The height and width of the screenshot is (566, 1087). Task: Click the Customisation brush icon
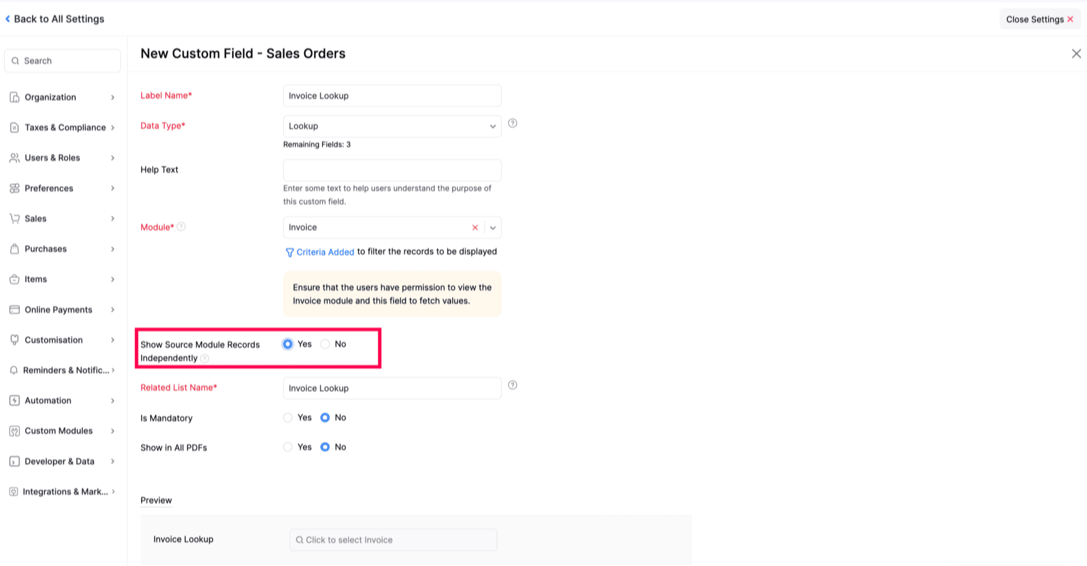[x=14, y=340]
